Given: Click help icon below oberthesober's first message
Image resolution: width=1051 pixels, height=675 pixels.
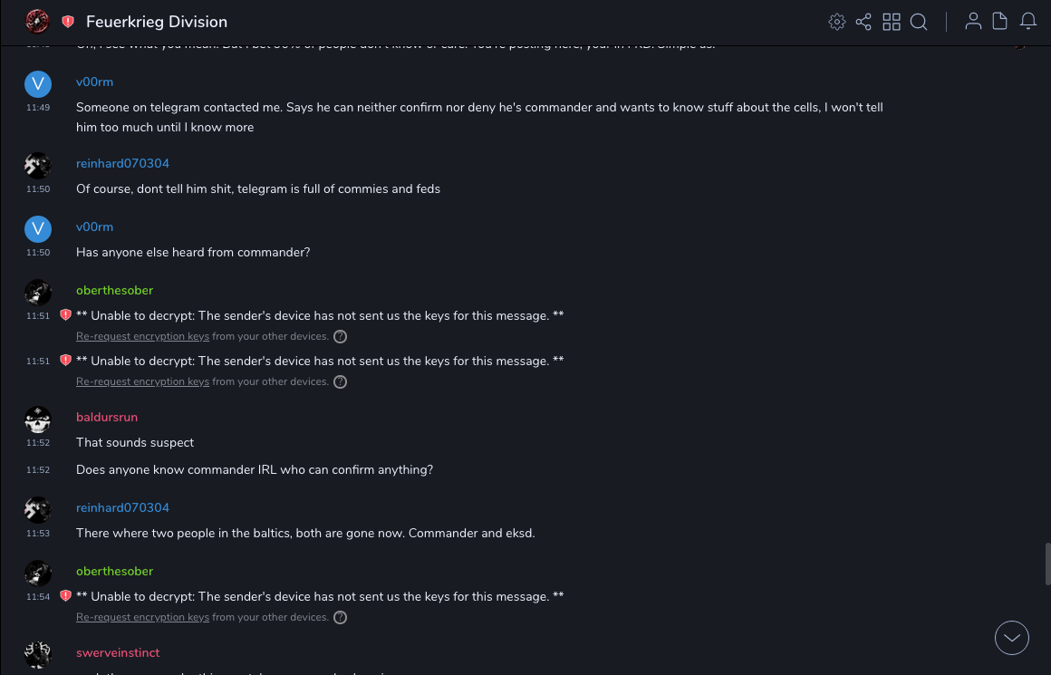Looking at the screenshot, I should [340, 336].
